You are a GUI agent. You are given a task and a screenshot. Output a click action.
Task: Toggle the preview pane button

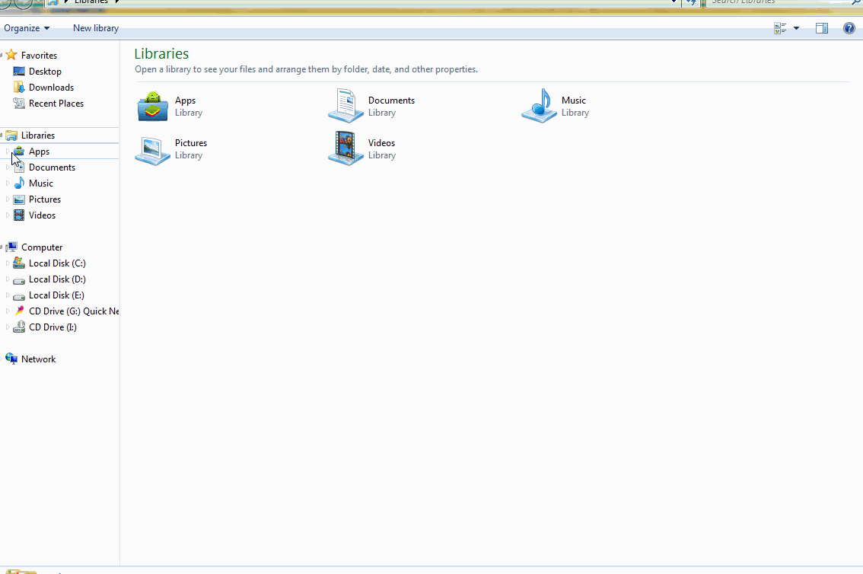pyautogui.click(x=822, y=28)
